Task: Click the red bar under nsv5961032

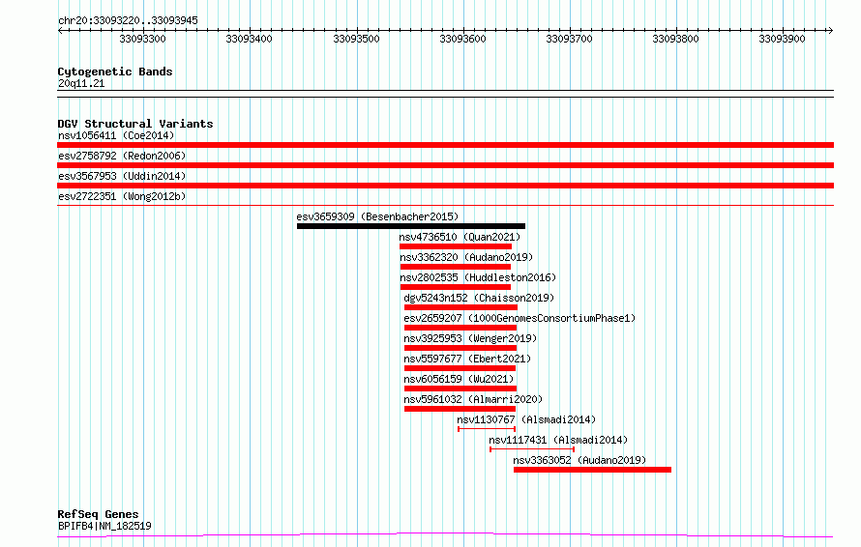Action: point(460,409)
